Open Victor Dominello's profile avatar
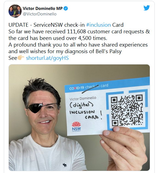 point(15,11)
